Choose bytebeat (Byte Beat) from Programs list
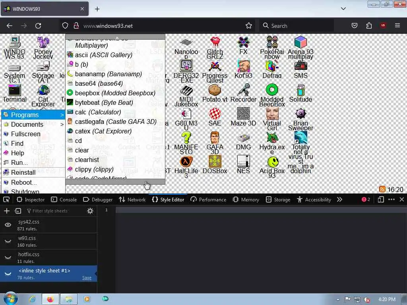407x305 pixels. [115, 102]
